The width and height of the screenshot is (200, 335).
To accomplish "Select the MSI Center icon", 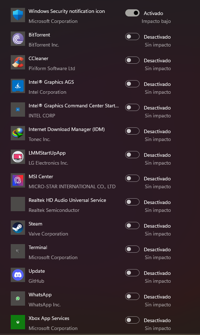I will click(x=18, y=180).
